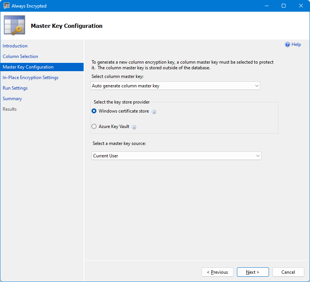Navigate to Run Settings
The height and width of the screenshot is (282, 310).
[x=15, y=88]
